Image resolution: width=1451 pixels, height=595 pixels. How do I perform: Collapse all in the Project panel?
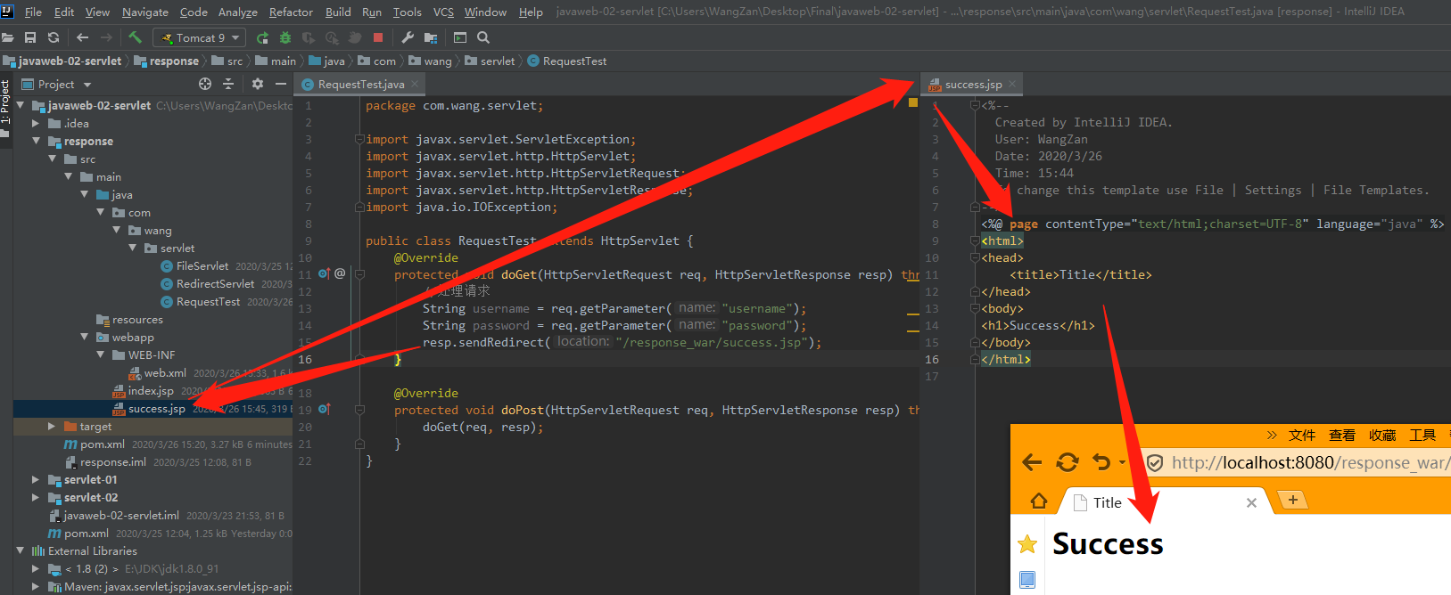(x=228, y=84)
